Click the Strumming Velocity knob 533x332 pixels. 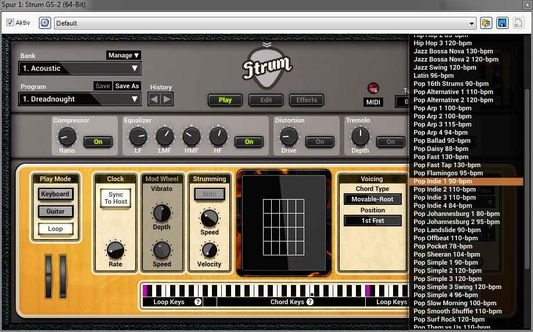tap(210, 250)
